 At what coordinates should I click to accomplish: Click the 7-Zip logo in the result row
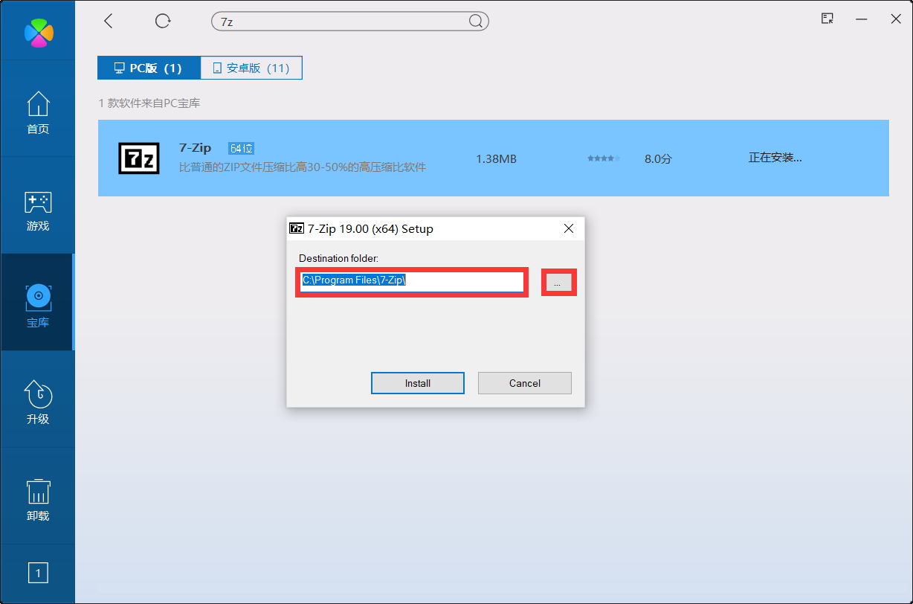139,158
